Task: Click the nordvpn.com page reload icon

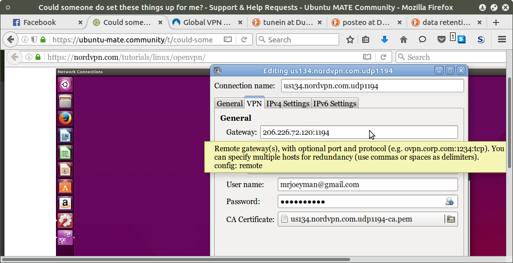Action: point(384,57)
